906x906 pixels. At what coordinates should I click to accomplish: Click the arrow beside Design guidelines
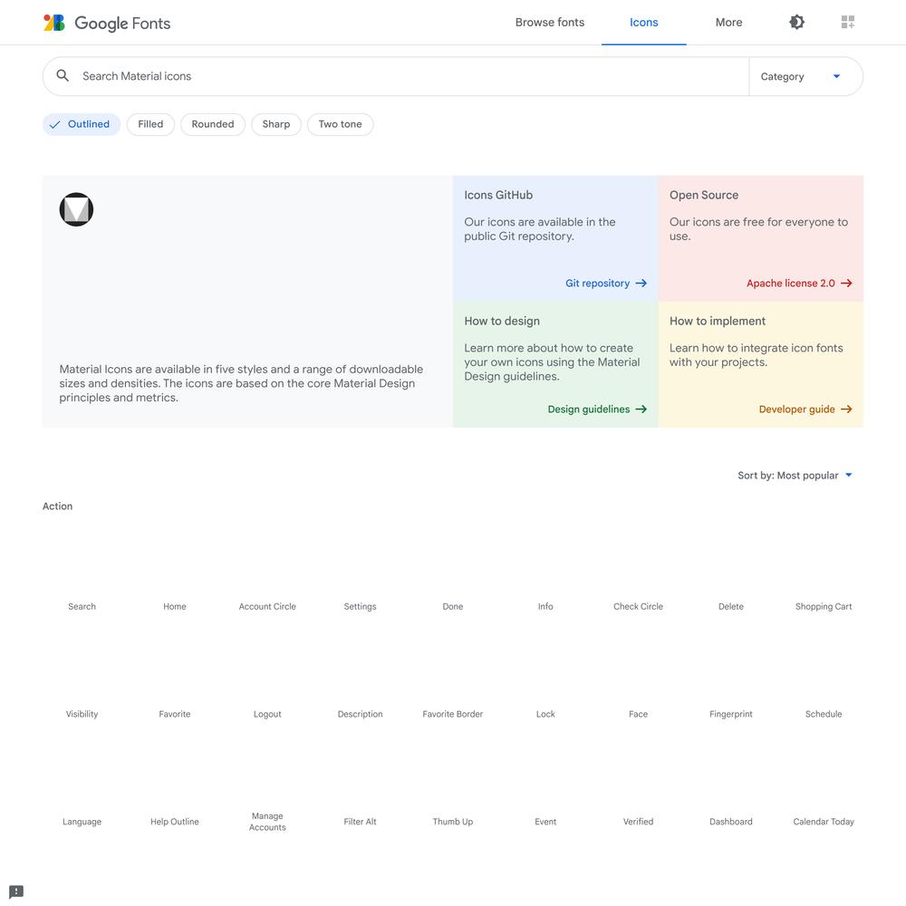(x=641, y=410)
